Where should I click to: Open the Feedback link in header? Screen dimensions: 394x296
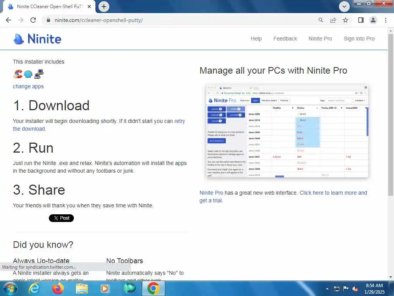coord(285,39)
